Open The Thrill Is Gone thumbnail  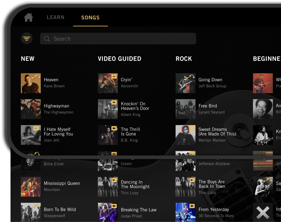[x=108, y=135]
